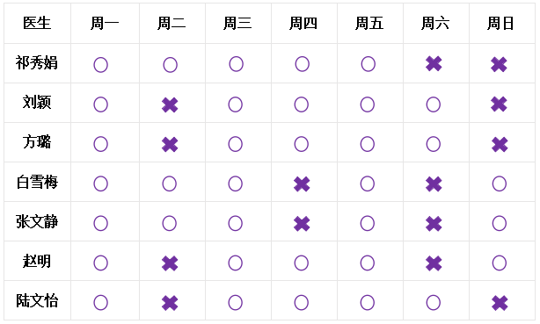The height and width of the screenshot is (324, 540).
Task: Select doctor name 张文静
Action: [37, 221]
